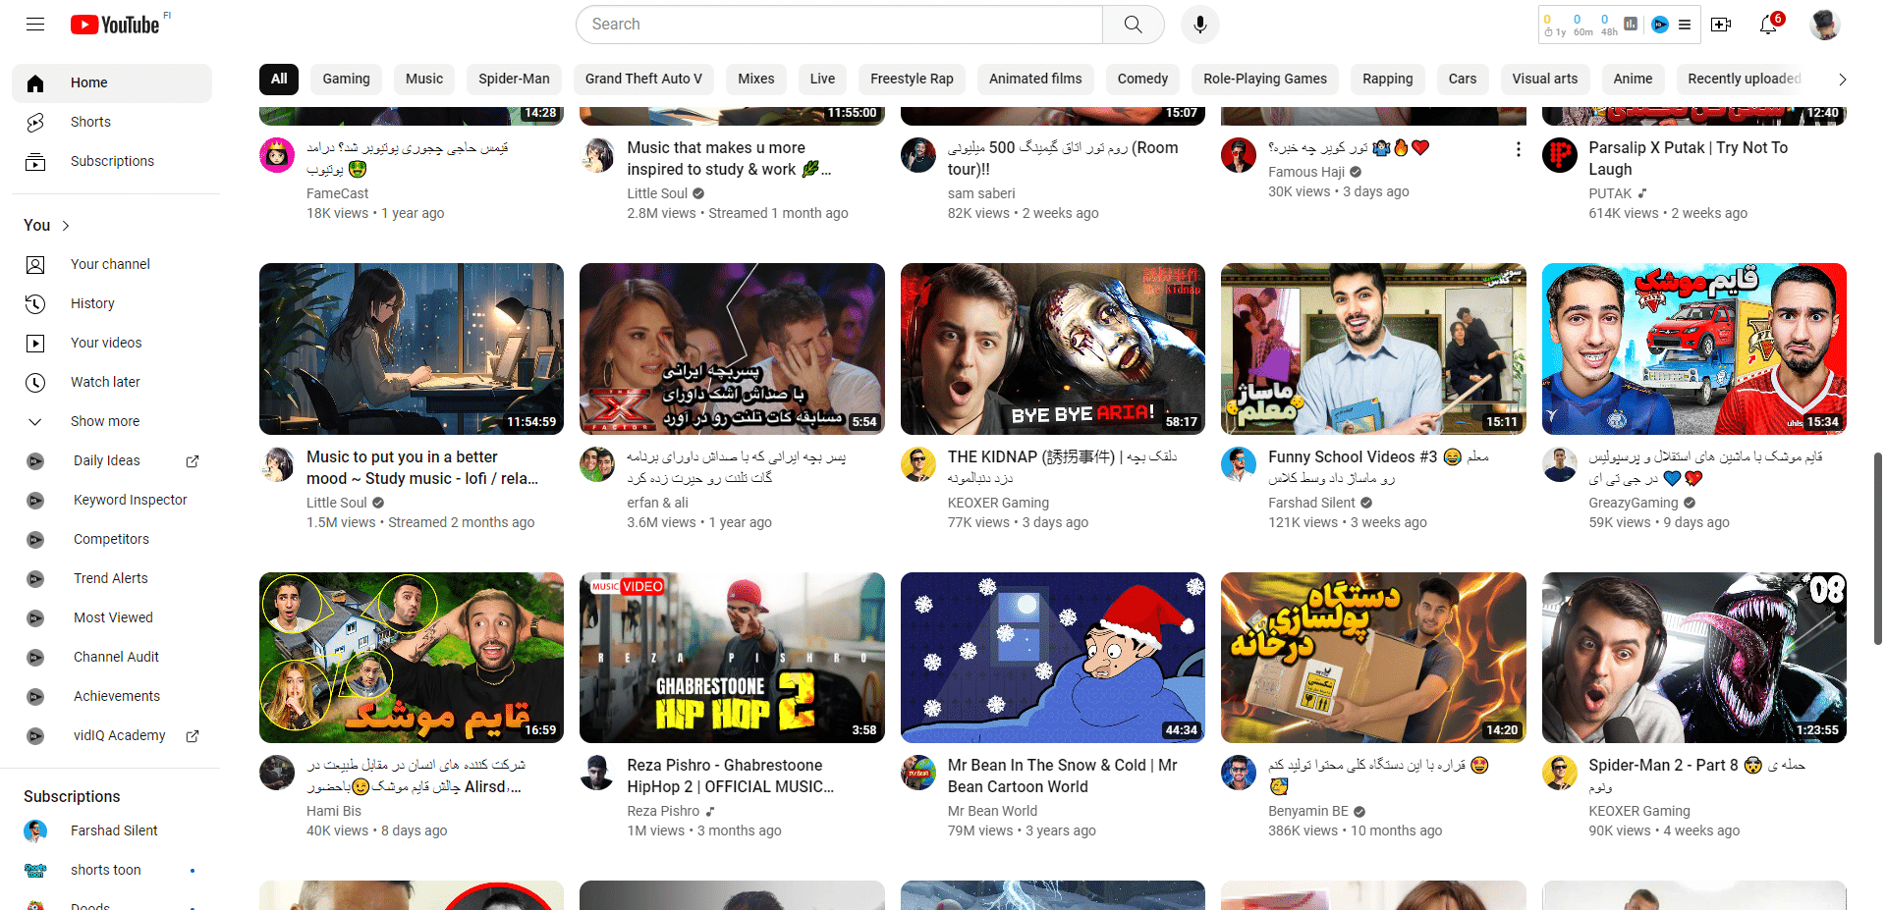Viewport: 1886px width, 910px height.
Task: Click the voice search microphone icon
Action: tap(1199, 25)
